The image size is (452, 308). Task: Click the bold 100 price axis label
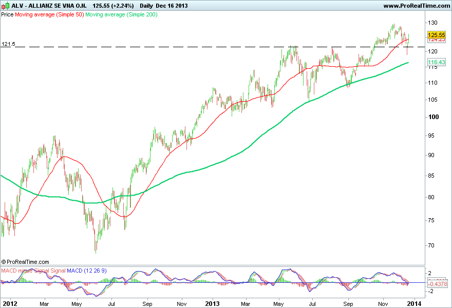434,117
